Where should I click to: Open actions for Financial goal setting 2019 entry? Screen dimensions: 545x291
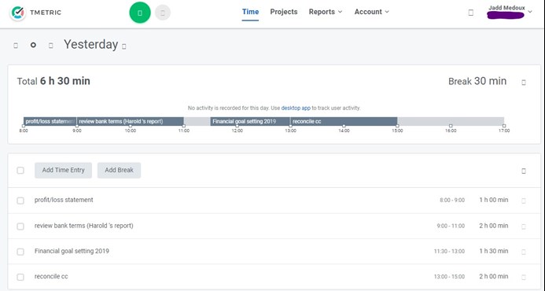(x=524, y=252)
